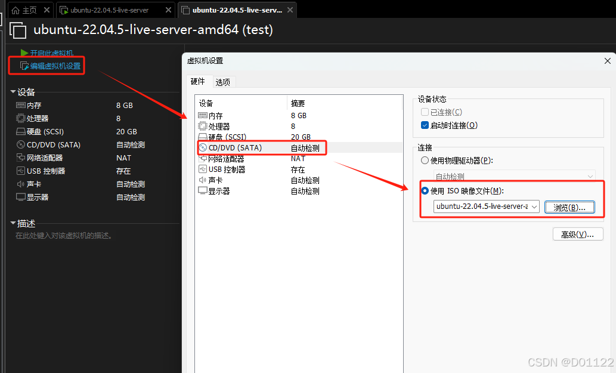
Task: Click the large VM icon beside the title
Action: click(18, 30)
